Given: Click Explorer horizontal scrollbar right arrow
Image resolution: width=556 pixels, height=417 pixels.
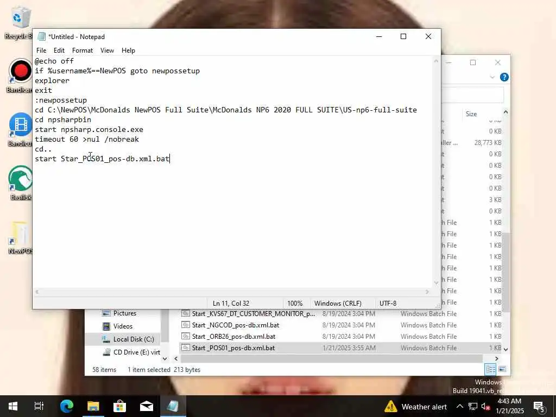Looking at the screenshot, I should (496, 358).
